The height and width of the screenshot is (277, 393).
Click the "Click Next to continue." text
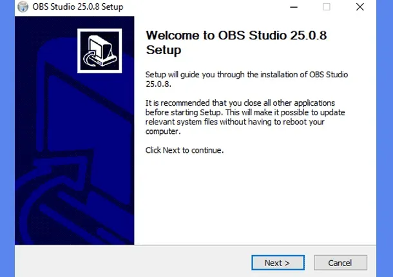tap(184, 150)
